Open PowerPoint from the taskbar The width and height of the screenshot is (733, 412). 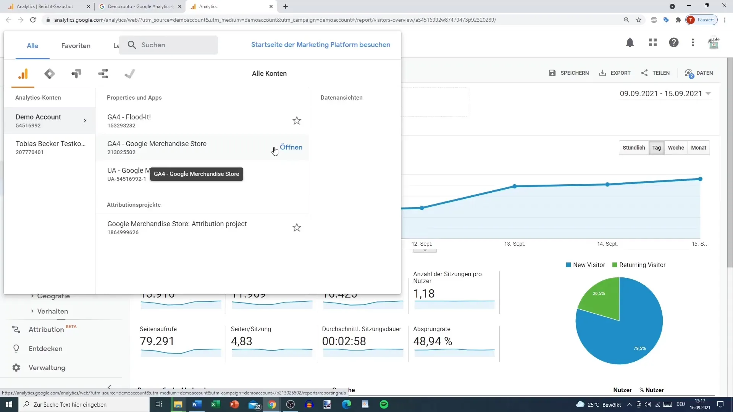coord(234,404)
